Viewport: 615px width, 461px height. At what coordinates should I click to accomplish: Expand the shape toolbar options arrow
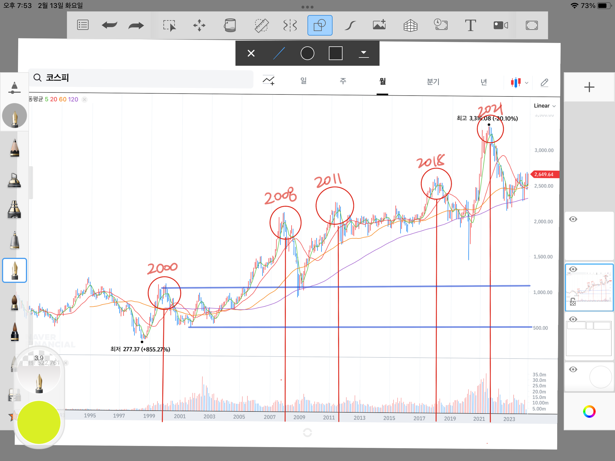[x=364, y=53]
